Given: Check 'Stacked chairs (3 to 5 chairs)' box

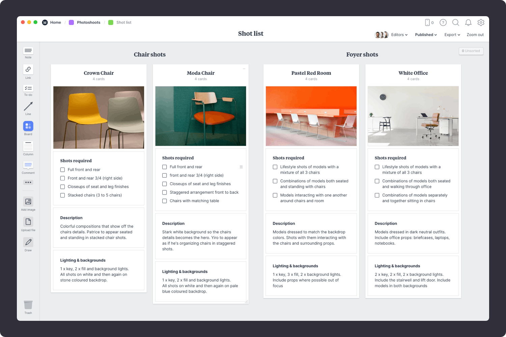Looking at the screenshot, I should pos(62,195).
